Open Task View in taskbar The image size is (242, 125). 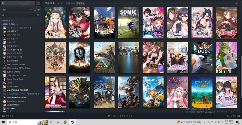click(51, 122)
